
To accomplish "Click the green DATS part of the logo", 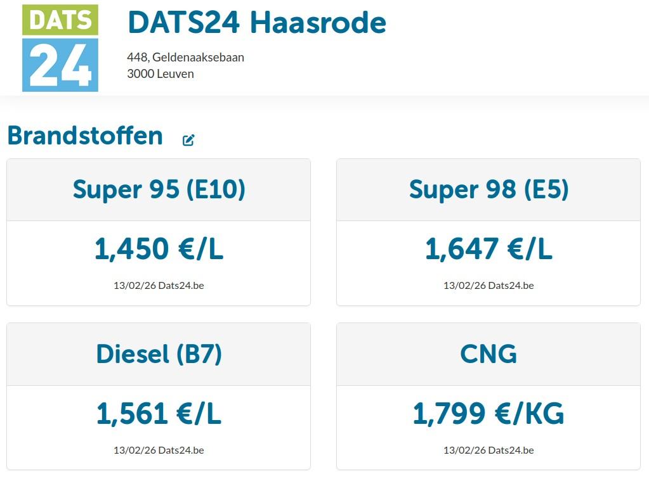I will [60, 20].
